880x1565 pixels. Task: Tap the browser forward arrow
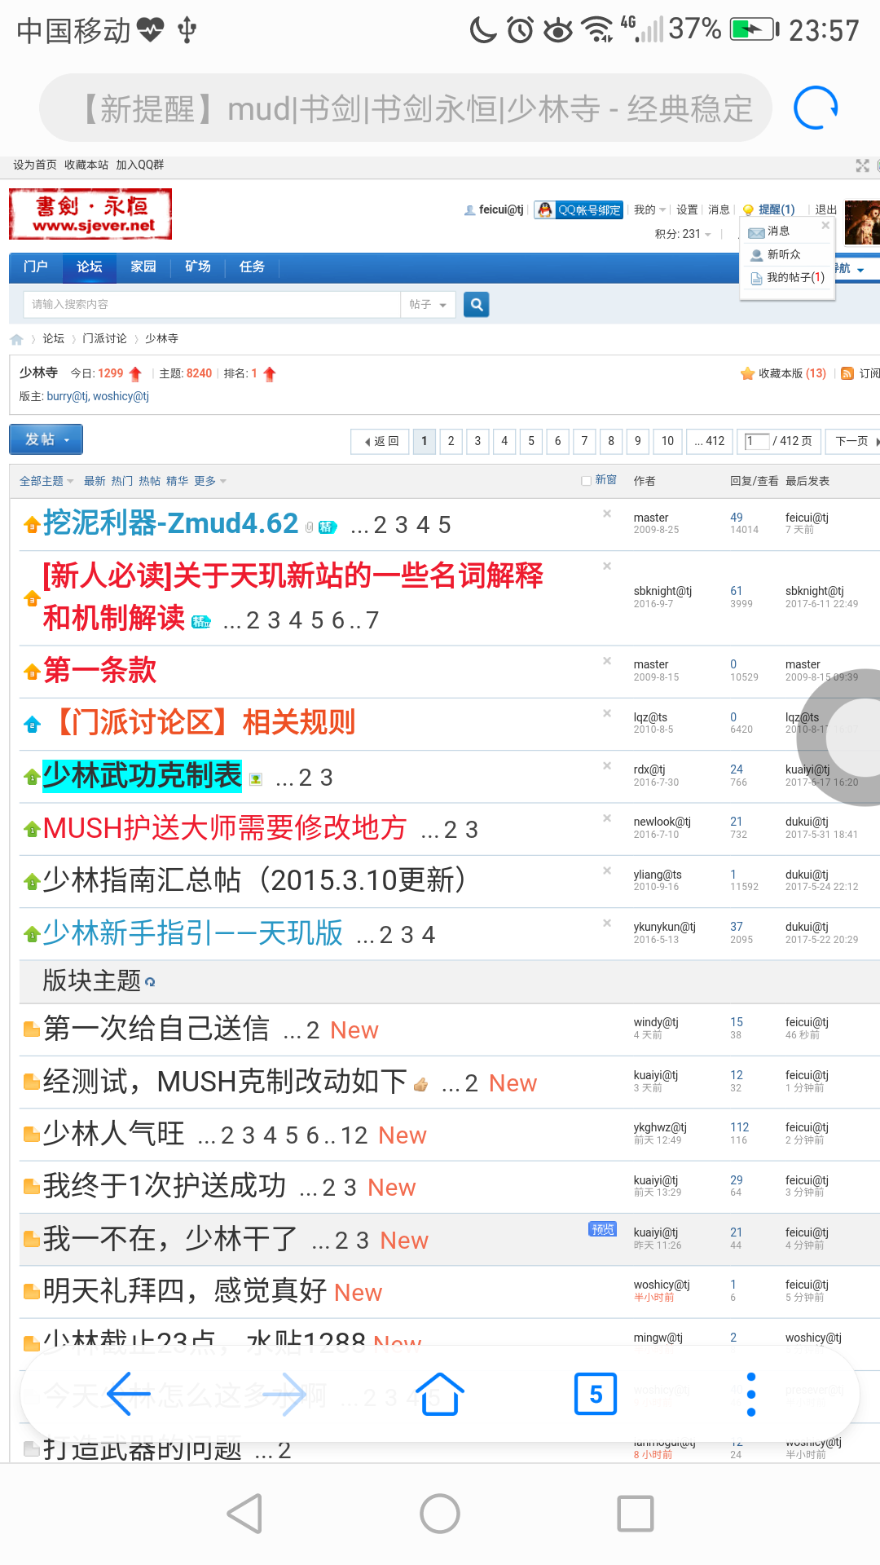pyautogui.click(x=284, y=1394)
